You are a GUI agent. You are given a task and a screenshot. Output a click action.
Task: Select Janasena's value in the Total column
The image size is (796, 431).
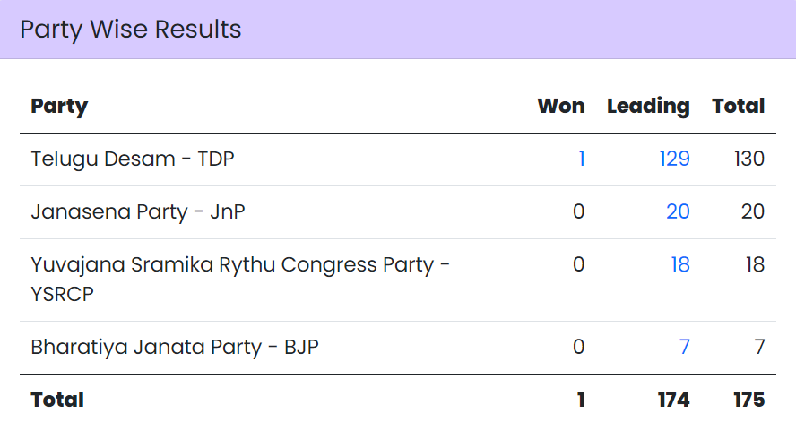752,212
